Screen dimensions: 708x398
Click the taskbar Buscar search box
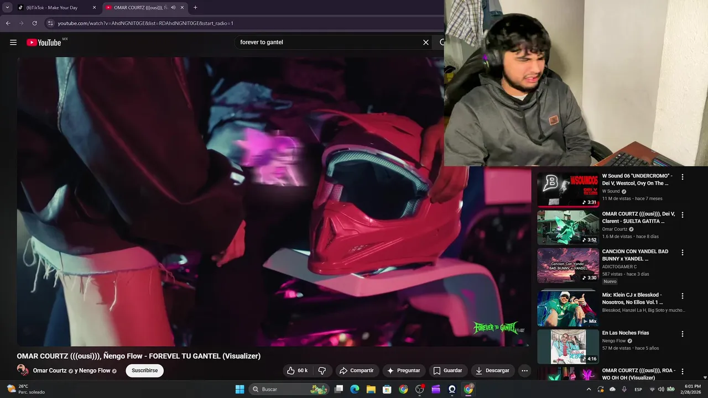pyautogui.click(x=289, y=389)
